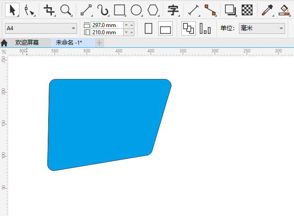Select the Polygon tool

[x=153, y=9]
